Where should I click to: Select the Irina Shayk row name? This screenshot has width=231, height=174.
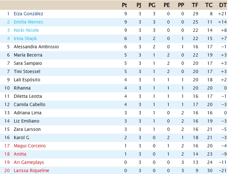(25, 38)
